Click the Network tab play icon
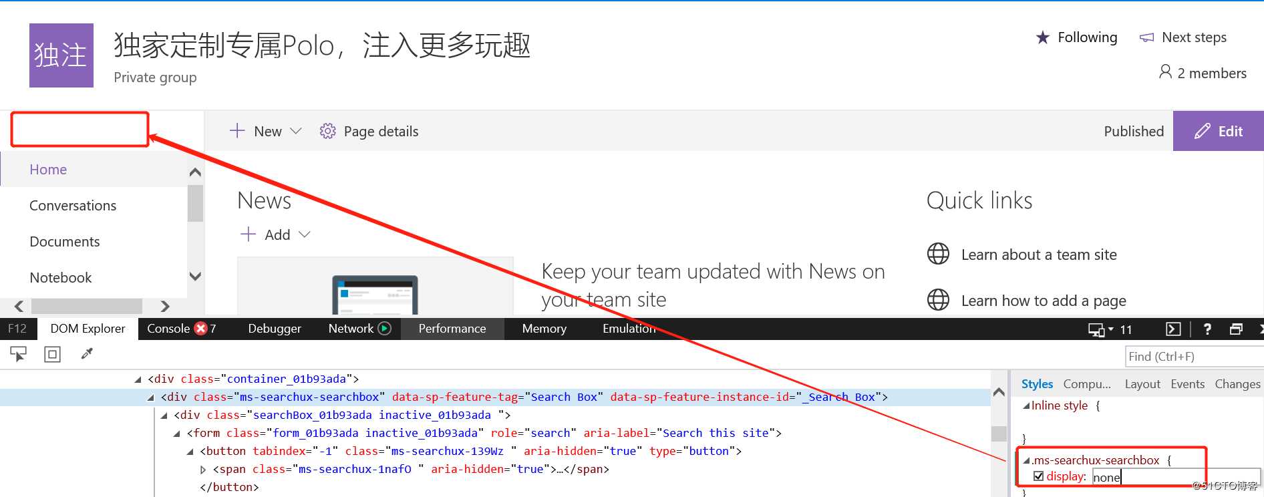This screenshot has height=497, width=1264. [x=384, y=328]
